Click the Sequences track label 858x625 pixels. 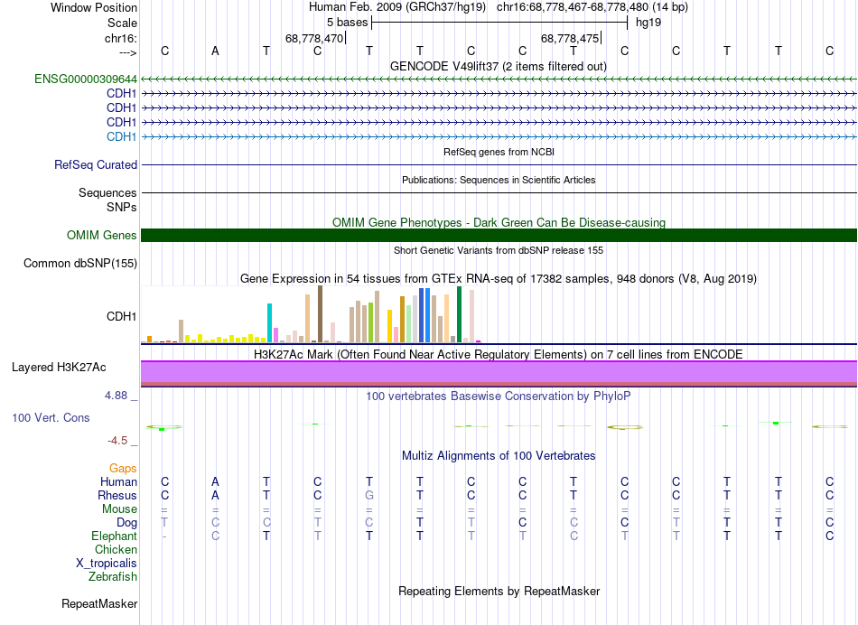(107, 192)
